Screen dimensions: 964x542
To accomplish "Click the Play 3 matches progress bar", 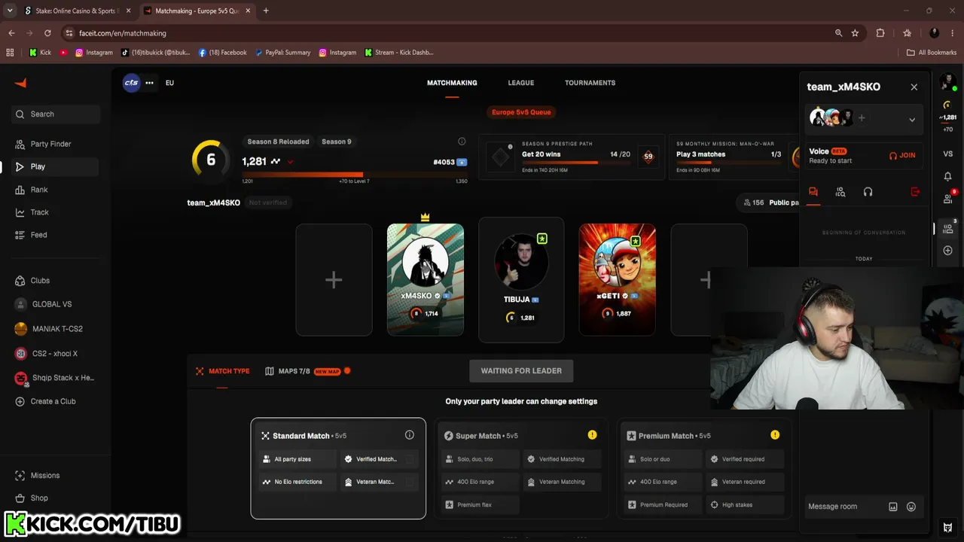I will click(x=728, y=163).
